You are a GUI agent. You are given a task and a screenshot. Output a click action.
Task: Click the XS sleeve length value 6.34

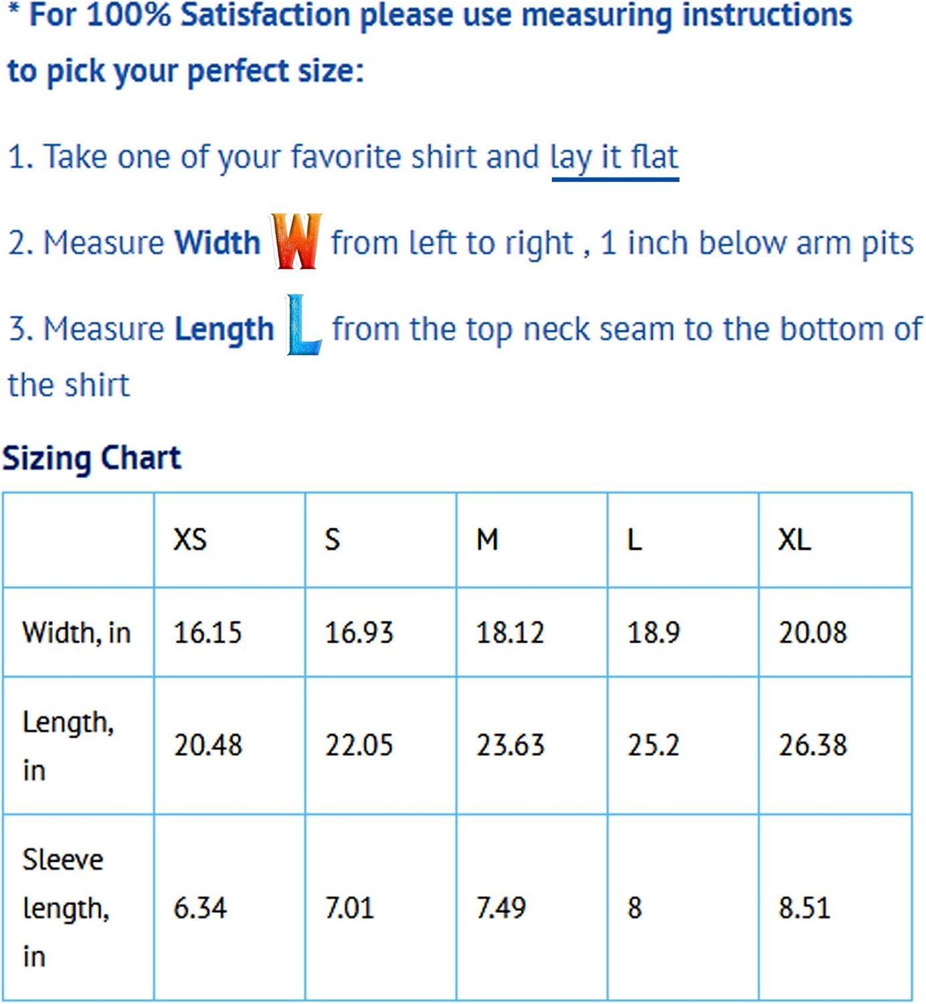[200, 908]
